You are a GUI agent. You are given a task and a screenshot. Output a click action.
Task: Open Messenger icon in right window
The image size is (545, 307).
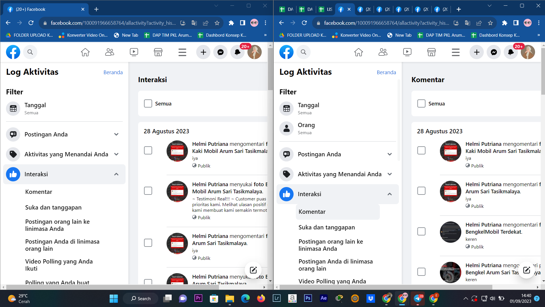(494, 52)
